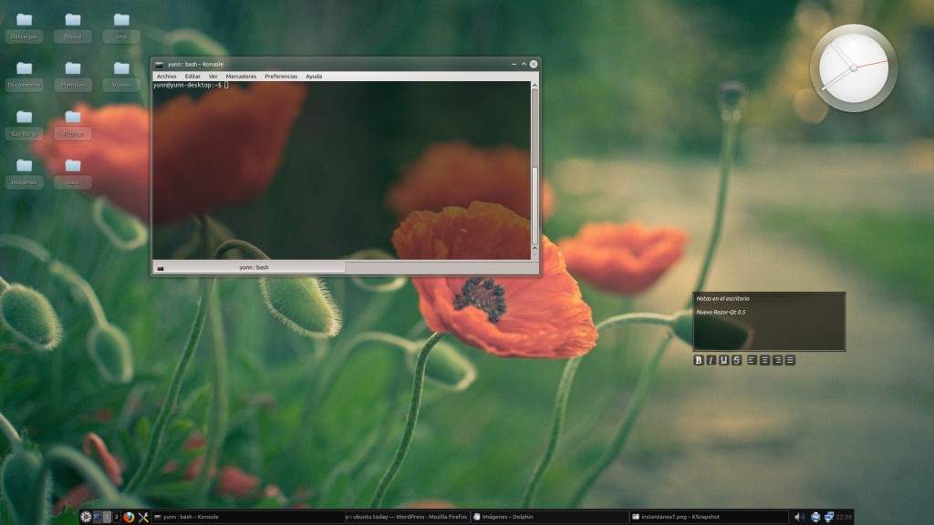The width and height of the screenshot is (934, 525).
Task: Click the show desktop icon in panel
Action: tap(98, 518)
